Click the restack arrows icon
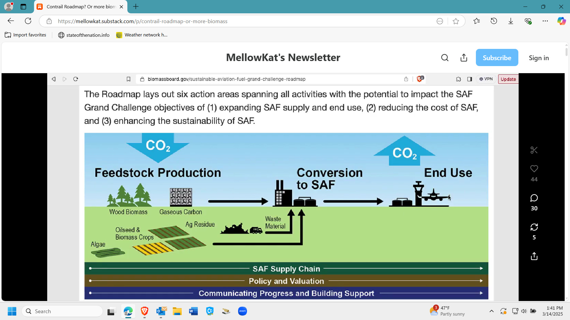The image size is (570, 320). click(534, 227)
